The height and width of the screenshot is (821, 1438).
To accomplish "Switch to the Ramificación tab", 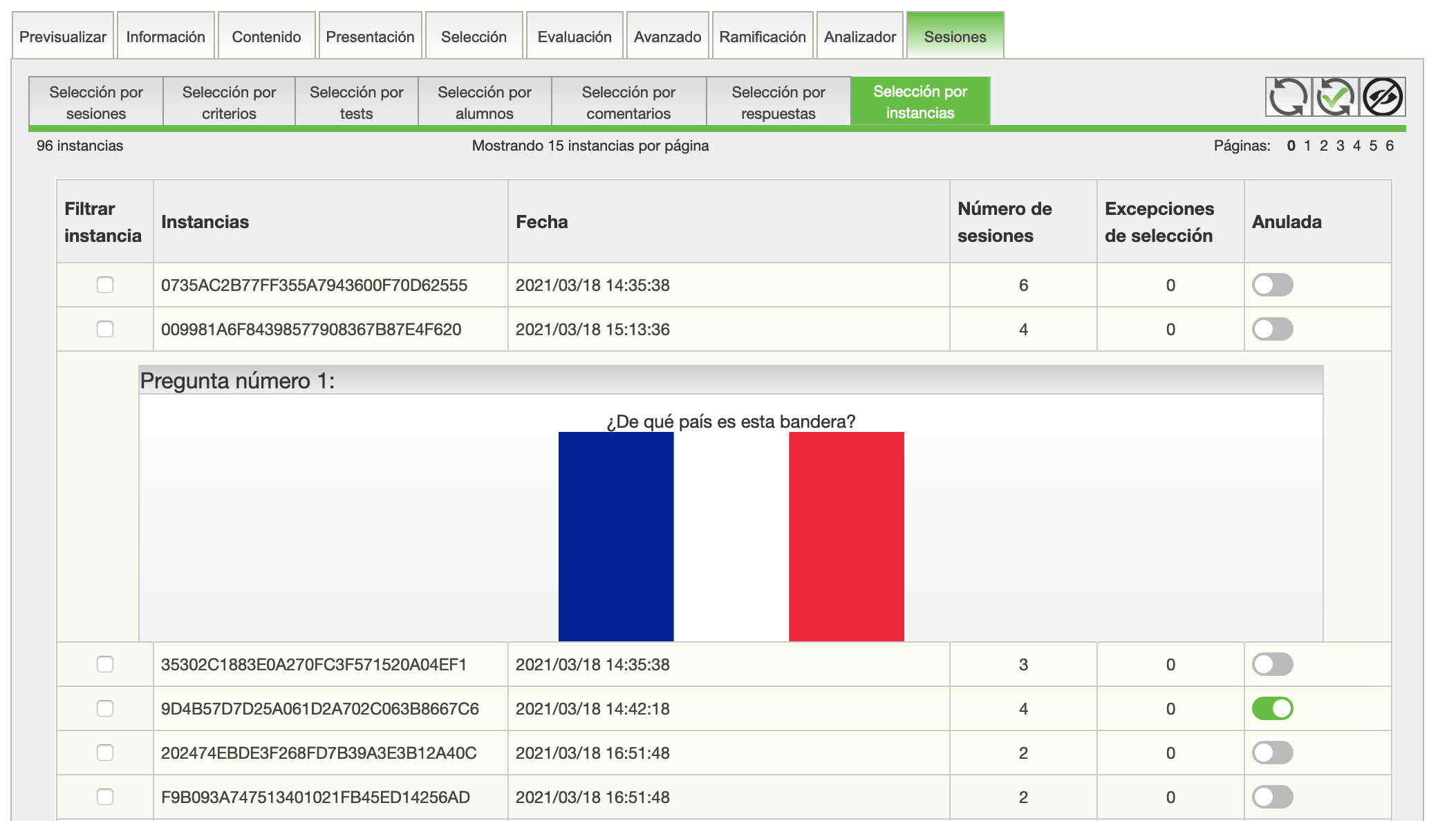I will coord(762,37).
